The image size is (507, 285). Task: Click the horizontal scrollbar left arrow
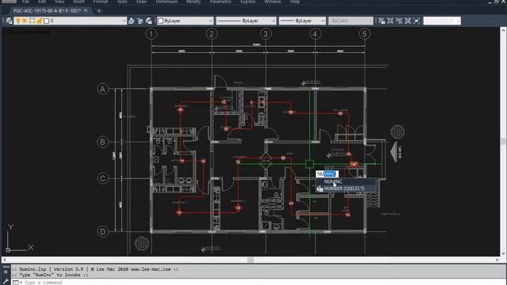pyautogui.click(x=5, y=260)
